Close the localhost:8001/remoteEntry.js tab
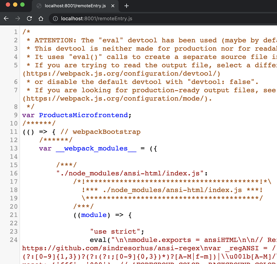This screenshot has width=277, height=264. [x=113, y=6]
